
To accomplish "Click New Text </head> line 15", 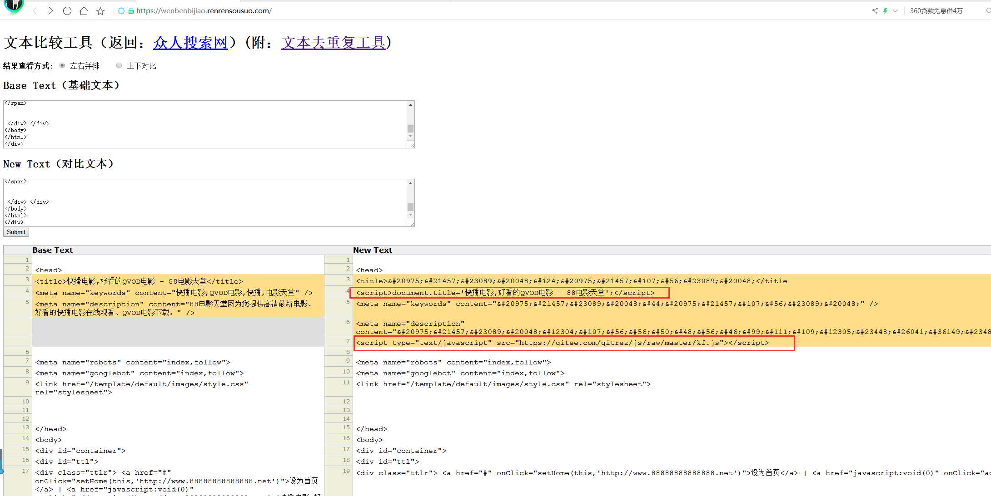I will pos(372,429).
